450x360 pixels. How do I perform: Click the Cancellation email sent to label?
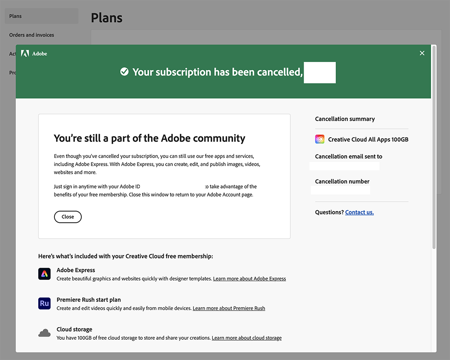click(x=348, y=157)
